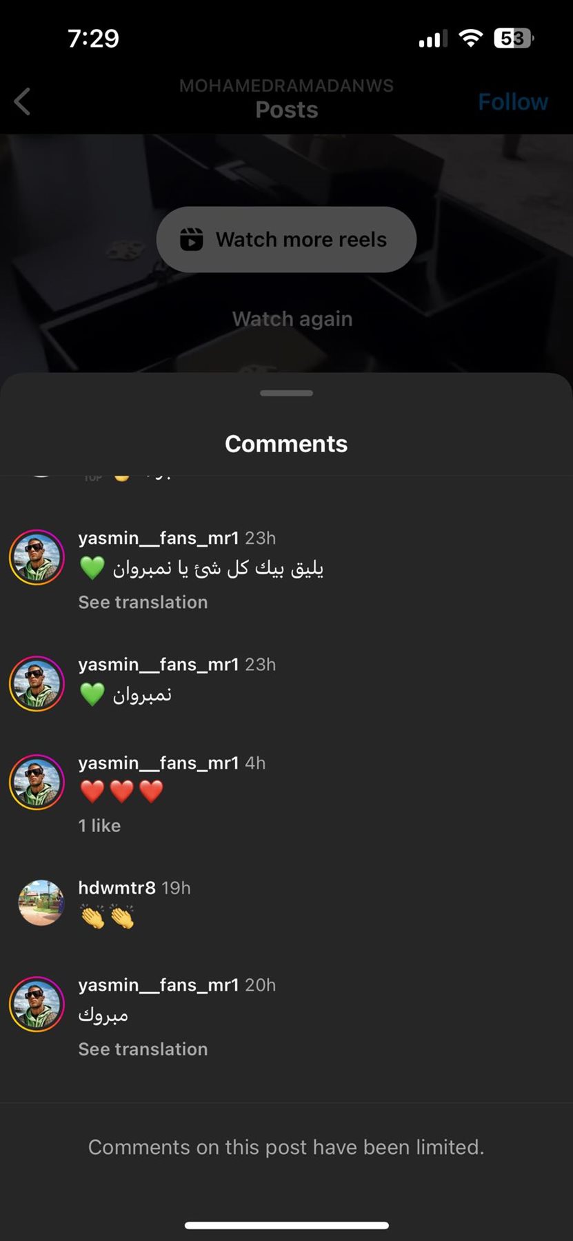573x1241 pixels.
Task: View the 1 like on the hearts comment
Action: coord(99,825)
